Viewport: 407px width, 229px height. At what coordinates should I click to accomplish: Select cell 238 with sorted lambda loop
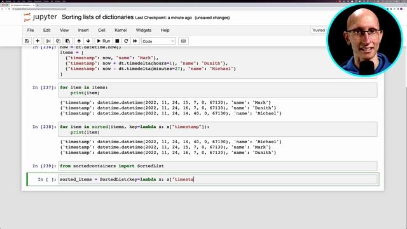click(217, 129)
